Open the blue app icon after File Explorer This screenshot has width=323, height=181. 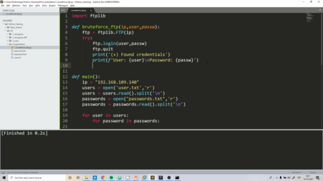95,177
